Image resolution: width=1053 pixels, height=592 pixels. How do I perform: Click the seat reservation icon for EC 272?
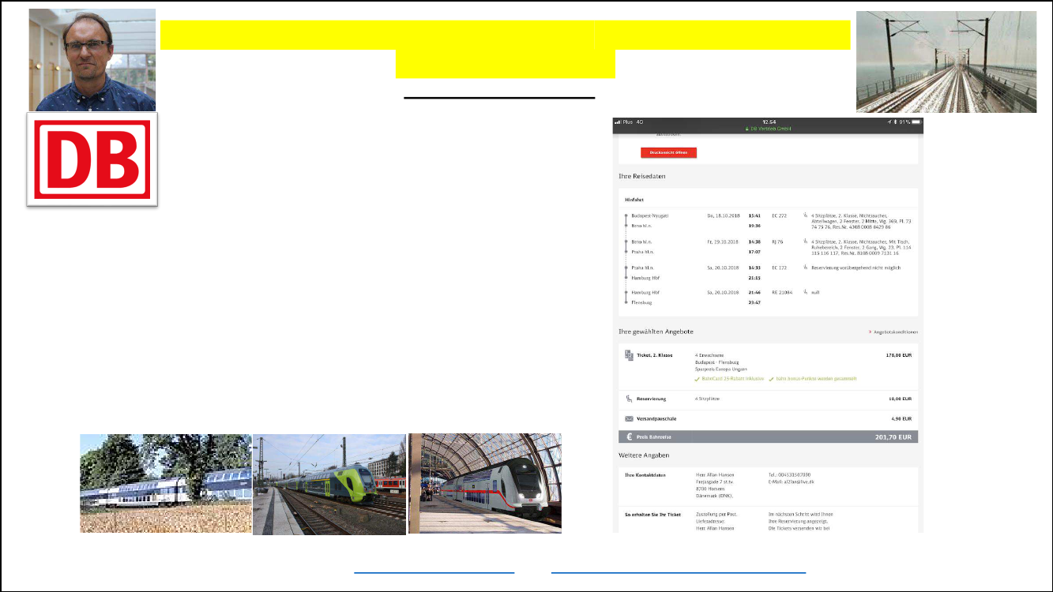coord(805,215)
